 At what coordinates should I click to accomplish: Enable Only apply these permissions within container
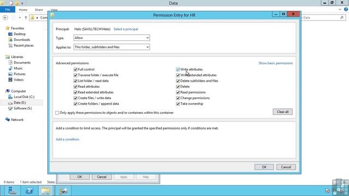pyautogui.click(x=57, y=113)
